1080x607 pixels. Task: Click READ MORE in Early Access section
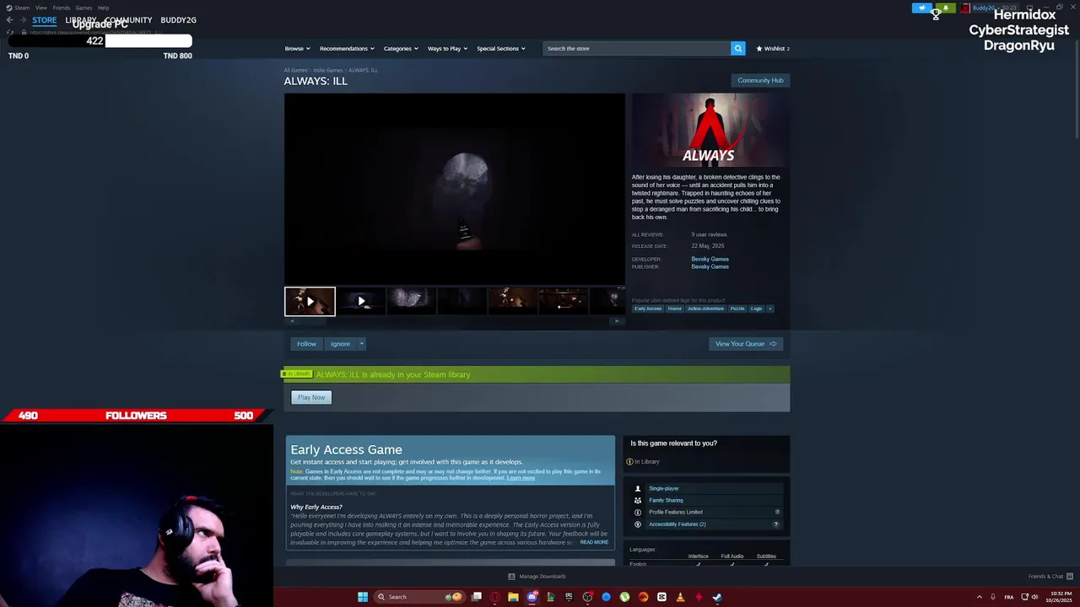click(594, 542)
